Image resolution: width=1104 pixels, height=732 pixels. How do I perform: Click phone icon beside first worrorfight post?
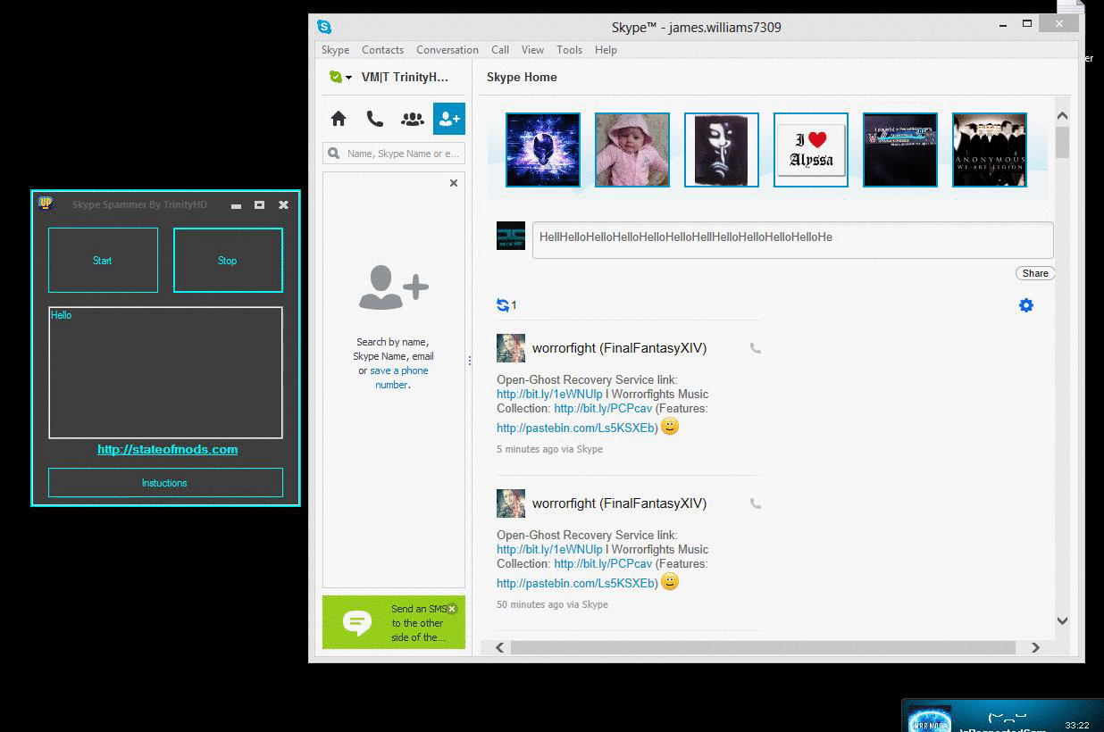tap(756, 349)
